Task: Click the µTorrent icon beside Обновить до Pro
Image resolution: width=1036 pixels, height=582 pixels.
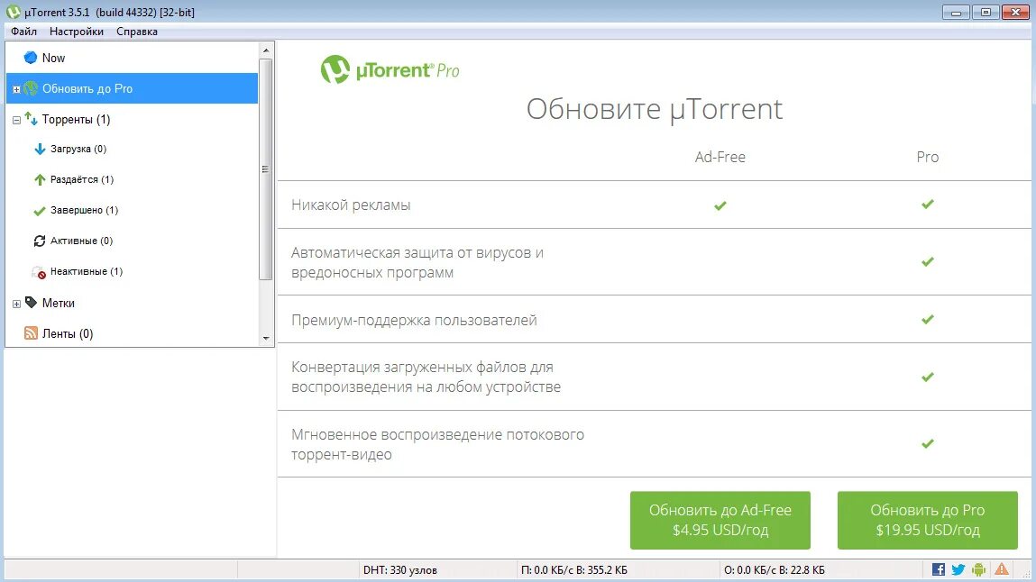Action: [31, 88]
